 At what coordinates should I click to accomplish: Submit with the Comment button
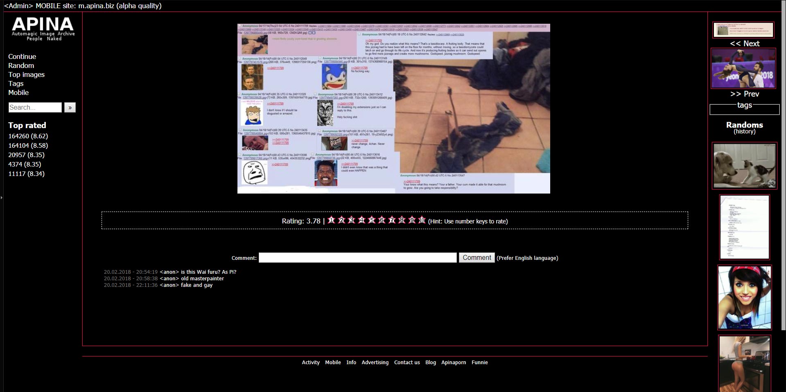(x=477, y=257)
